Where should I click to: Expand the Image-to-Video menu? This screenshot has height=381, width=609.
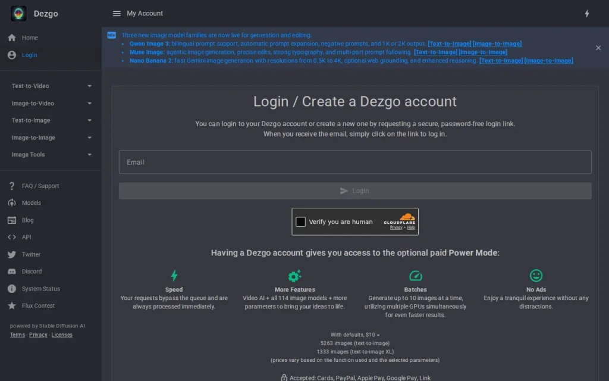pos(51,104)
